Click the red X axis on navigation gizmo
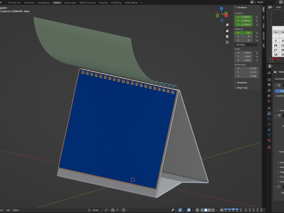 pyautogui.click(x=226, y=15)
